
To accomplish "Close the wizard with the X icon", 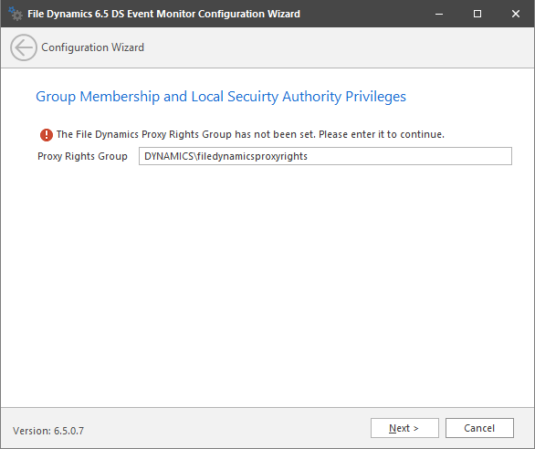I will tap(516, 14).
